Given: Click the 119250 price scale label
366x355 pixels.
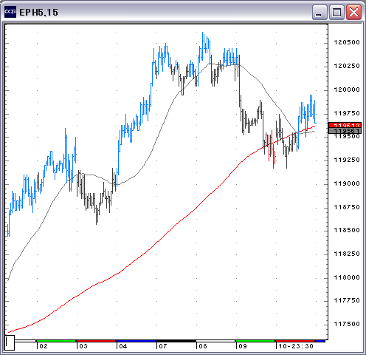Looking at the screenshot, I should point(347,160).
